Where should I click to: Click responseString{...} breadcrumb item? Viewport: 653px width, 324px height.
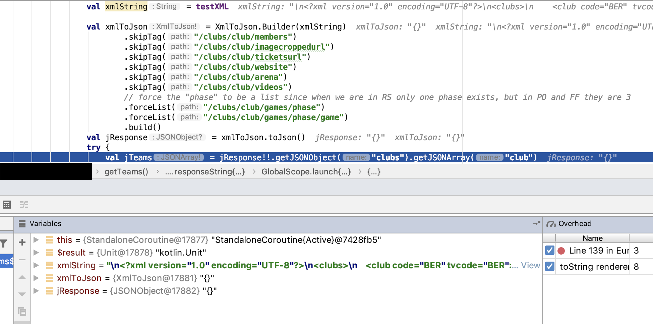205,172
